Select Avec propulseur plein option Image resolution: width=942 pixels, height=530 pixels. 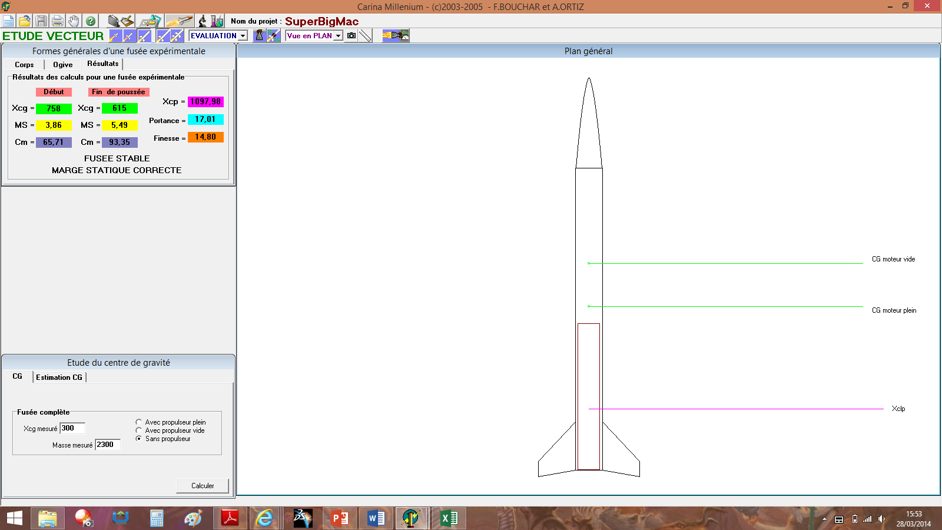click(171, 422)
